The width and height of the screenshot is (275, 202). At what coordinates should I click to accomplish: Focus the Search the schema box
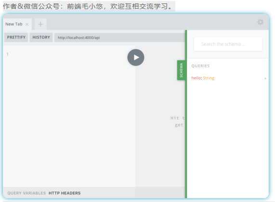click(228, 44)
